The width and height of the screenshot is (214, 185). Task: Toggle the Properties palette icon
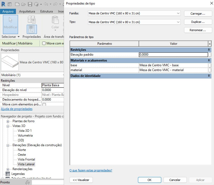click(x=32, y=29)
